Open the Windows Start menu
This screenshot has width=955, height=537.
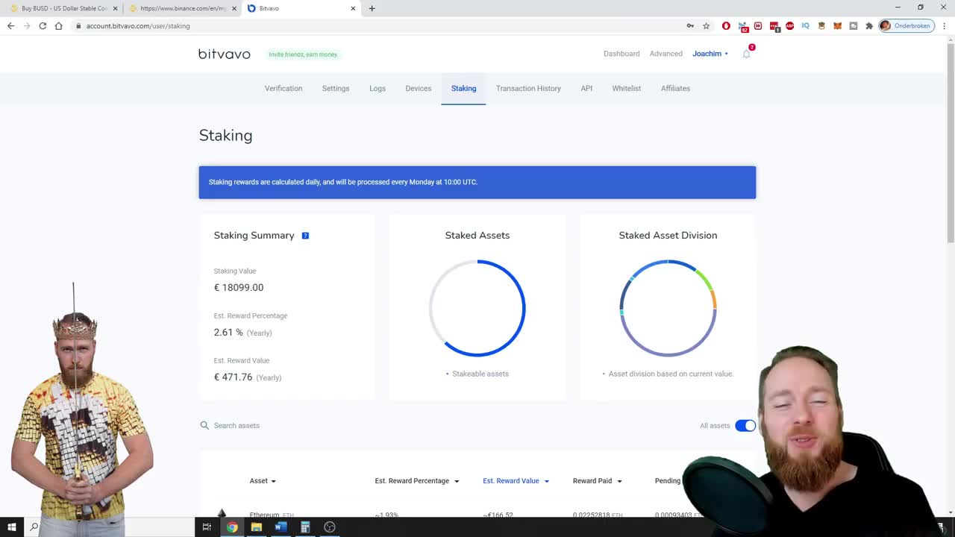tap(11, 527)
